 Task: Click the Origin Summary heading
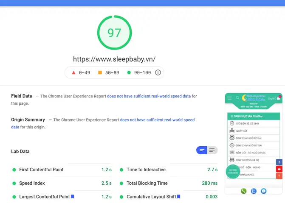click(28, 120)
